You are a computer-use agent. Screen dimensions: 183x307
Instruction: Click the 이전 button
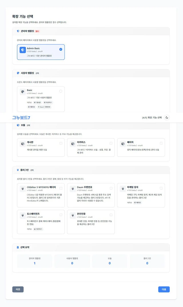18,289
